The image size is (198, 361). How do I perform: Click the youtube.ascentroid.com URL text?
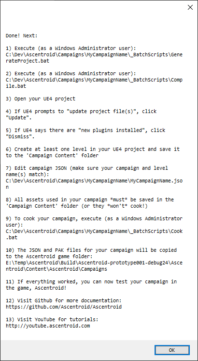[x=48, y=326]
